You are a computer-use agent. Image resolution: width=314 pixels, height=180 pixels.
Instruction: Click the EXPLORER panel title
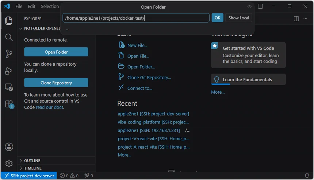[33, 19]
